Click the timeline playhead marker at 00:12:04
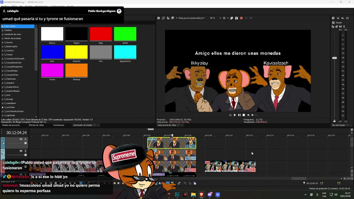 (172, 135)
